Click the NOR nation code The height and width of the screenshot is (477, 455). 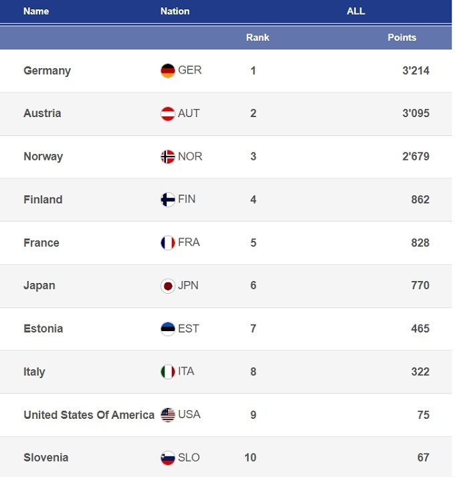tap(190, 157)
